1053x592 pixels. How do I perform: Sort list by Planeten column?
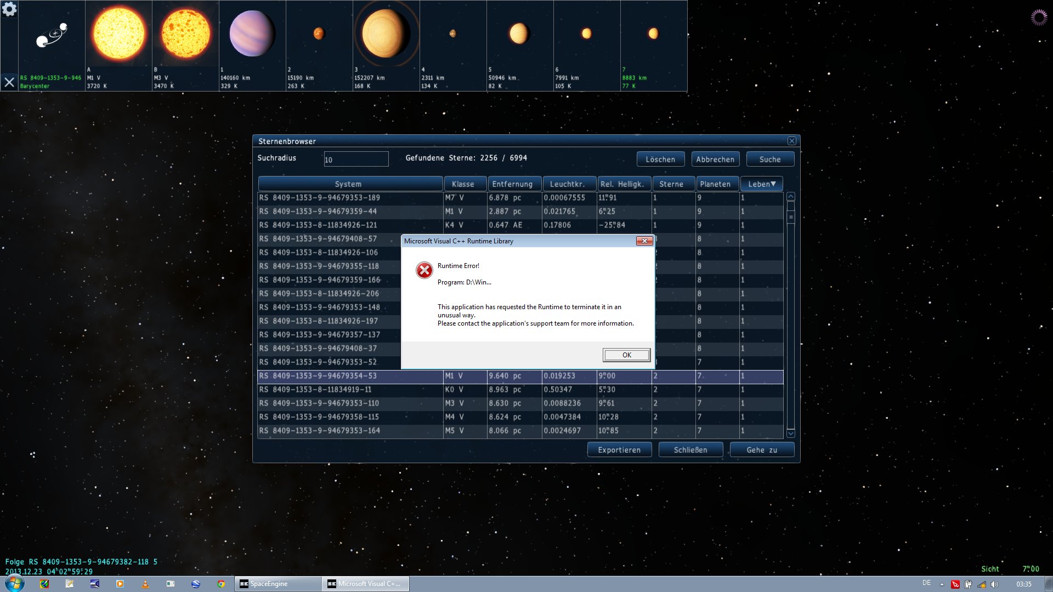click(x=715, y=184)
